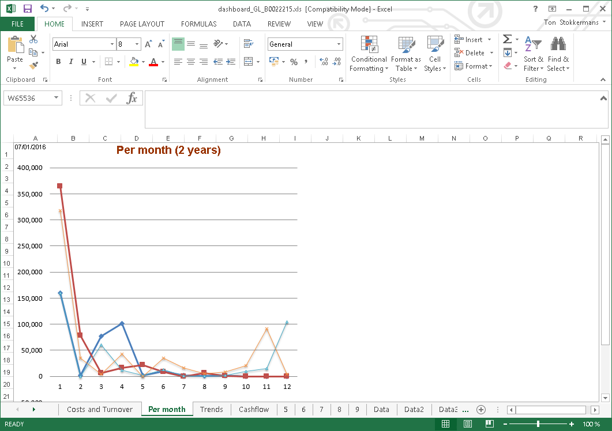
Task: Click the Undo arrow icon
Action: [44, 8]
